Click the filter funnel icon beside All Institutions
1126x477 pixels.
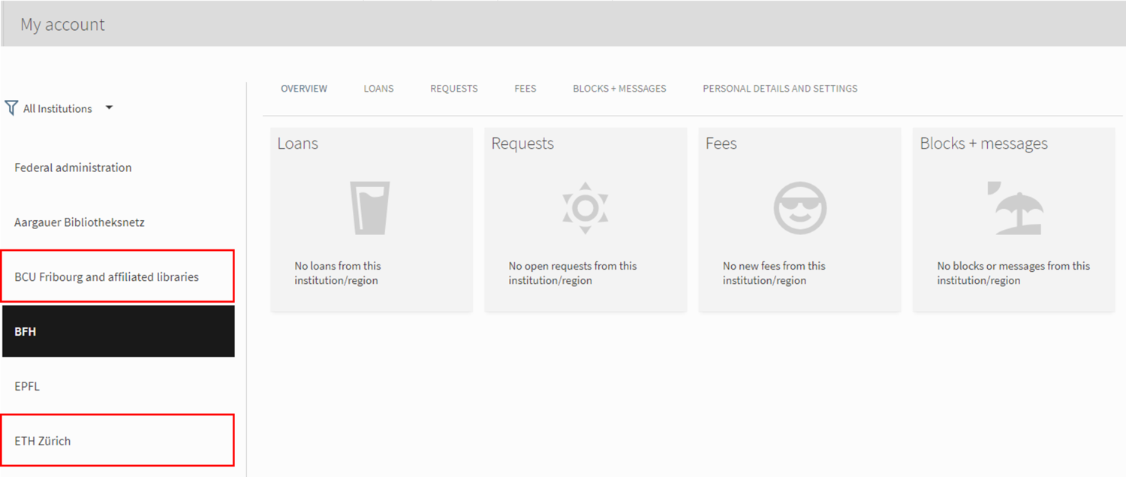(11, 108)
